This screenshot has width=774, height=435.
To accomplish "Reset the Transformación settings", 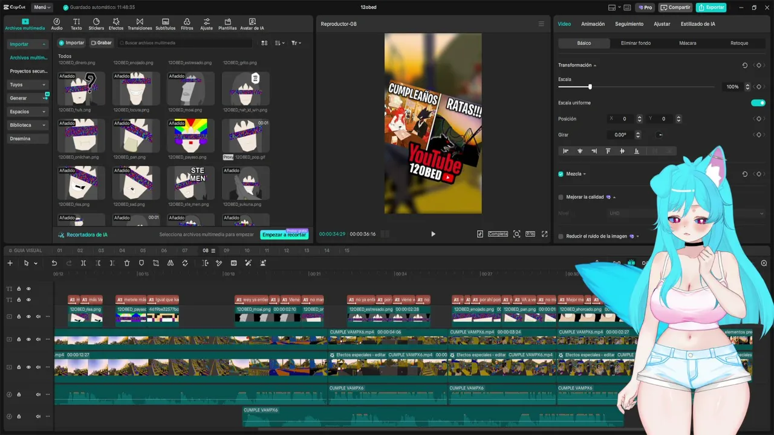I will tap(745, 65).
